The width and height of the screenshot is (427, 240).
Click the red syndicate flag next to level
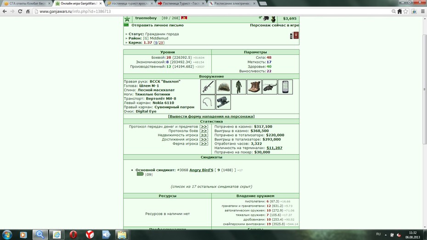[x=184, y=18]
